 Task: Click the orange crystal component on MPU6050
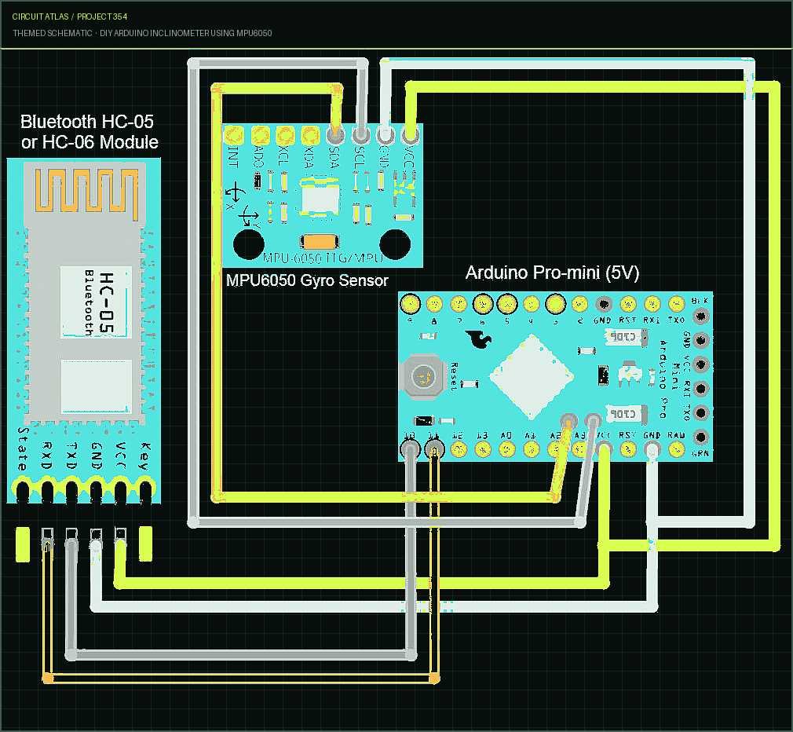[319, 242]
